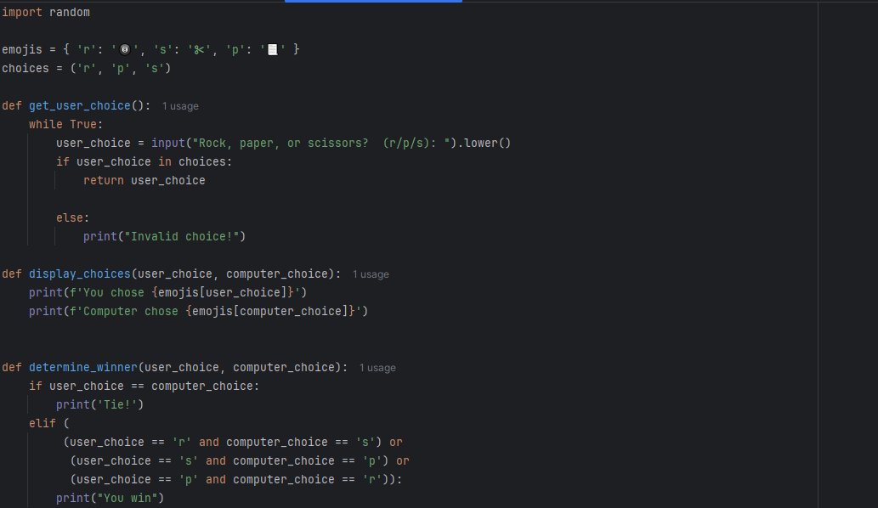
Task: Click the 'else:' keyword line
Action: pyautogui.click(x=73, y=217)
